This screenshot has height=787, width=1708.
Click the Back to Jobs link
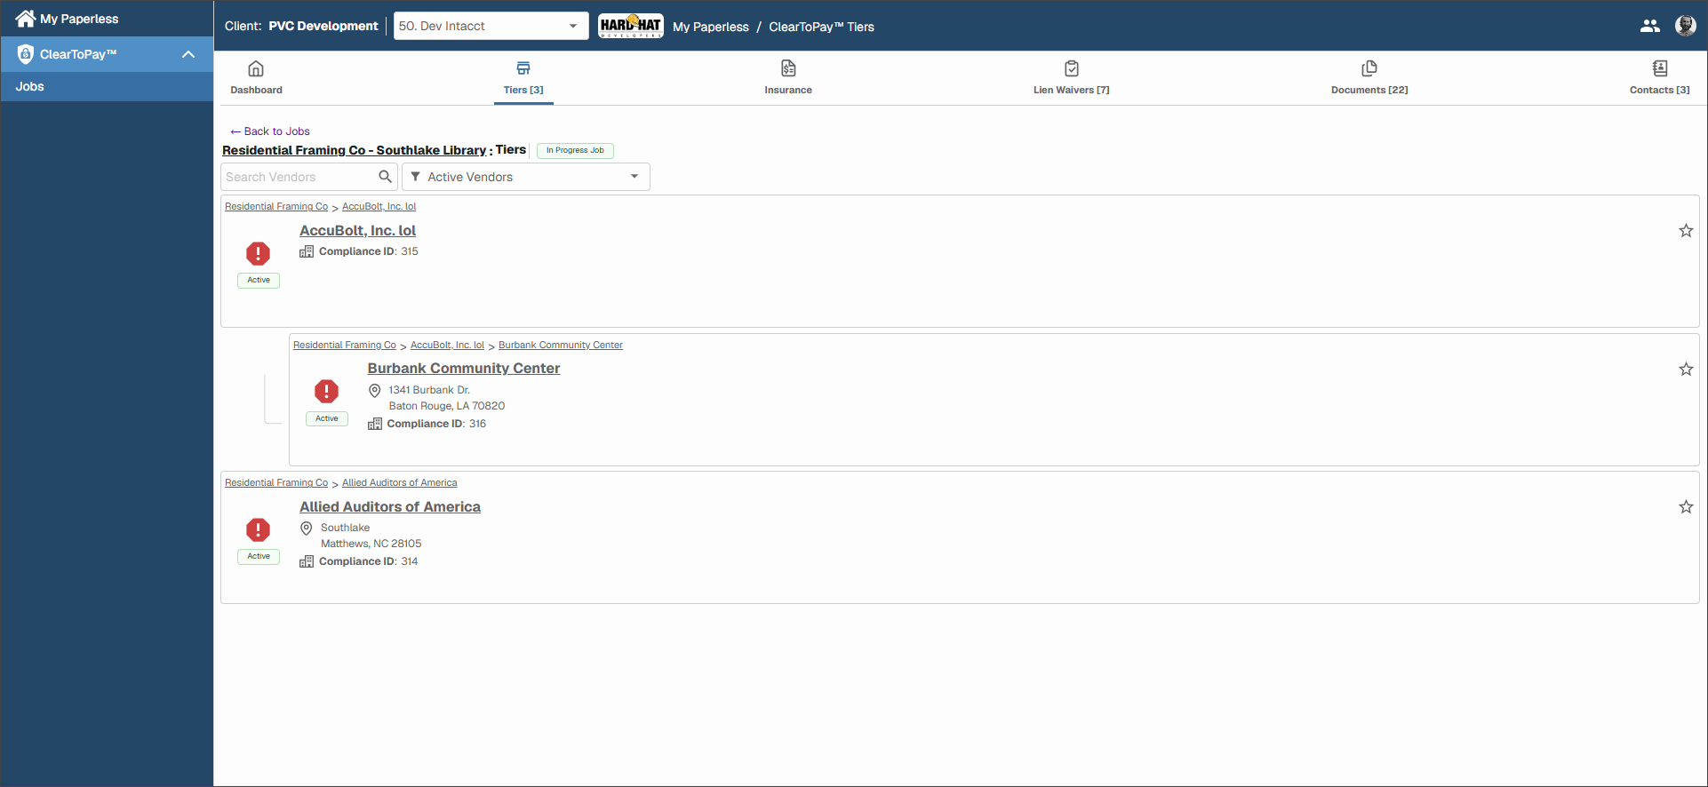tap(270, 131)
